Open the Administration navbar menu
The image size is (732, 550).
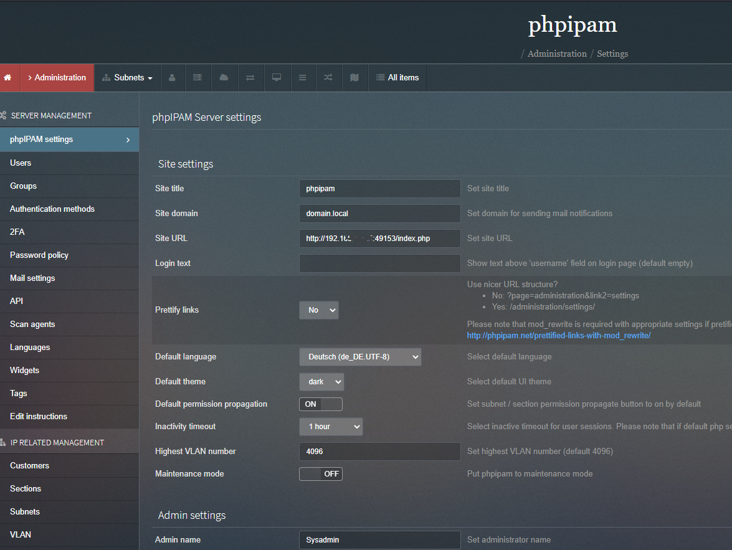(57, 77)
